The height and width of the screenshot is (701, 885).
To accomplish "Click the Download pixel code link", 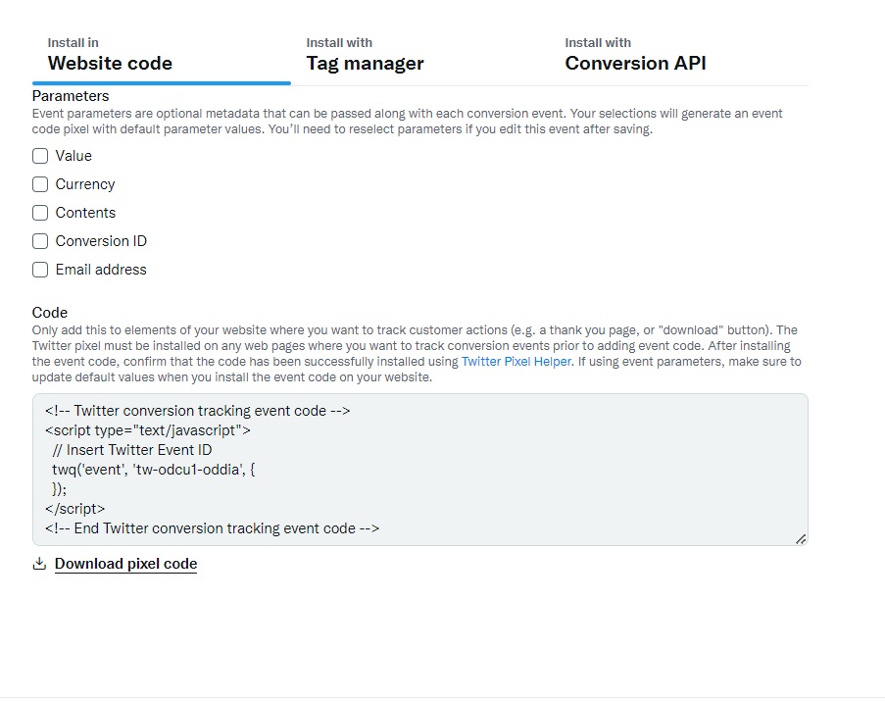I will (x=125, y=564).
